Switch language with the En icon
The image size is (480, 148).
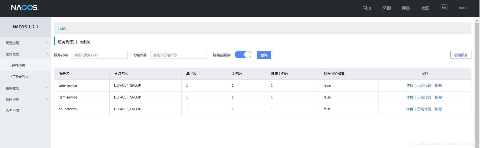click(x=444, y=8)
